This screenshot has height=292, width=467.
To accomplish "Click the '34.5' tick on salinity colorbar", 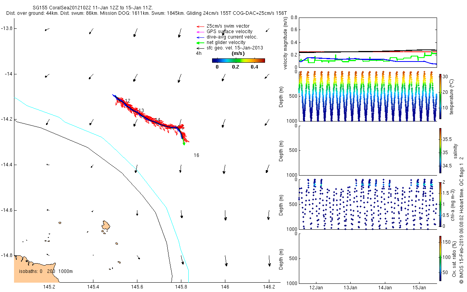I will tap(447, 166).
